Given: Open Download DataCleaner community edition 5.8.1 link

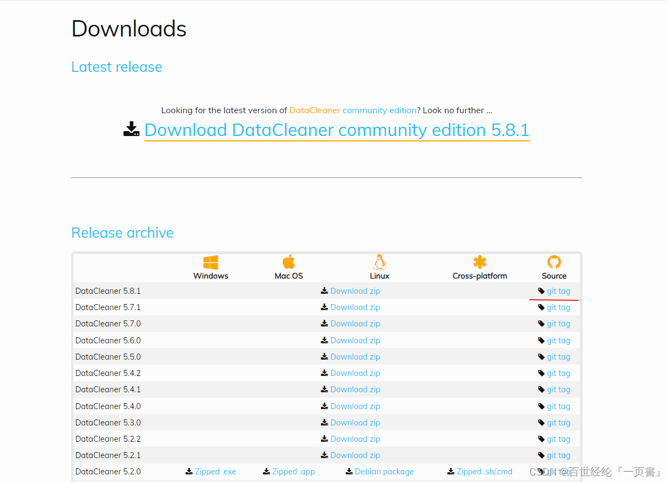Looking at the screenshot, I should point(337,130).
